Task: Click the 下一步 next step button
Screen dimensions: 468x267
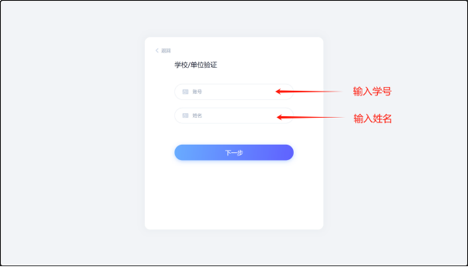Action: 234,153
